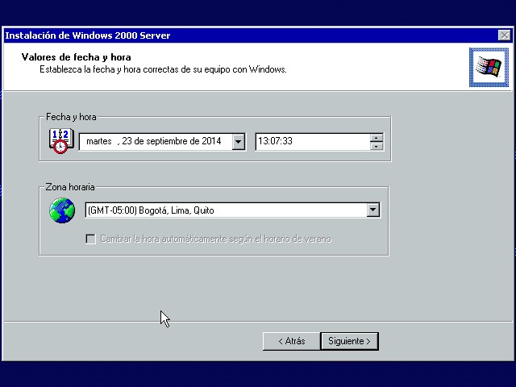Expand the time zone dropdown list
This screenshot has height=387, width=516.
372,210
